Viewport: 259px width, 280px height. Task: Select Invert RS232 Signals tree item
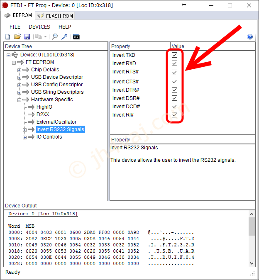pos(60,129)
